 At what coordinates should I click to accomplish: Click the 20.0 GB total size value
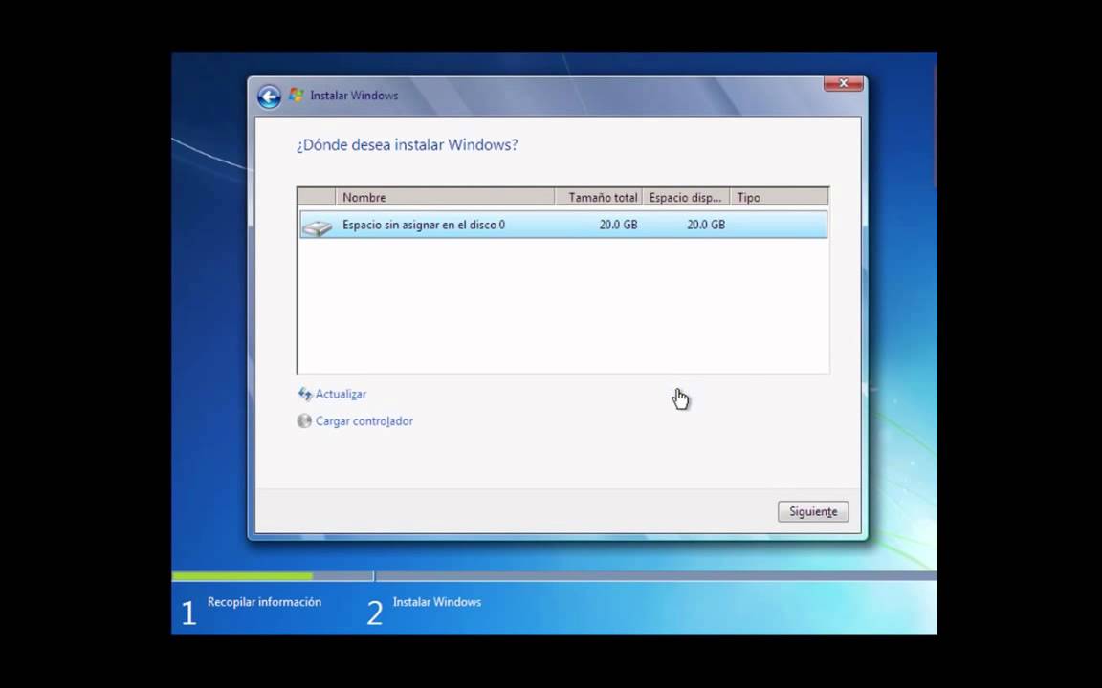[619, 225]
